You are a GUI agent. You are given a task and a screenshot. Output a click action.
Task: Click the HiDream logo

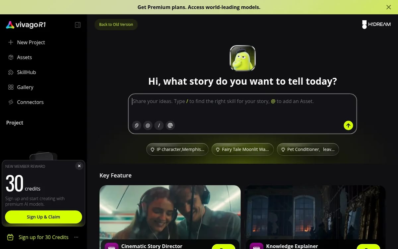[x=376, y=25]
